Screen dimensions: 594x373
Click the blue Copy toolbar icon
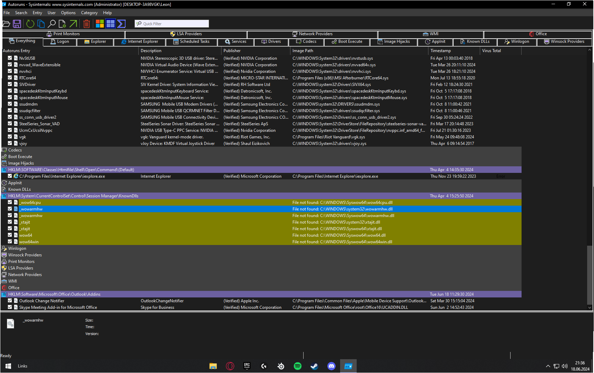point(41,24)
